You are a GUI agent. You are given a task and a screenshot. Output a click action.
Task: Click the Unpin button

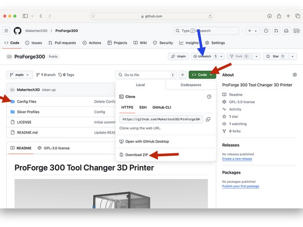coord(178,56)
